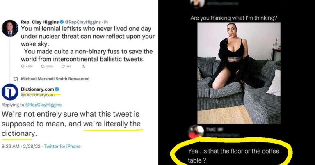
Task: Open the Dictionary.com logo avatar
Action: (x=10, y=92)
